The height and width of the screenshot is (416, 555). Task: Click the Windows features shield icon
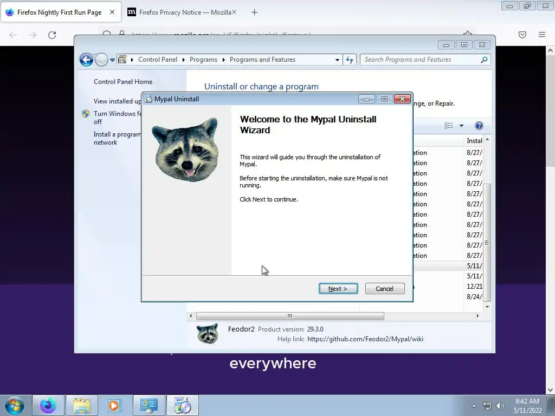click(x=86, y=114)
